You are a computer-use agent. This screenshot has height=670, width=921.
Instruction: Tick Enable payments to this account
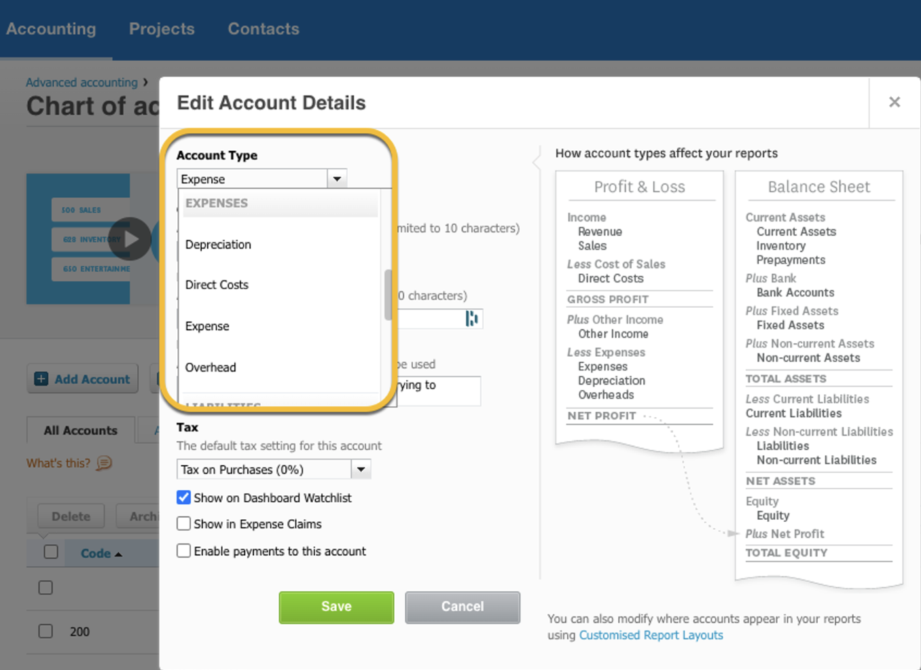tap(183, 550)
